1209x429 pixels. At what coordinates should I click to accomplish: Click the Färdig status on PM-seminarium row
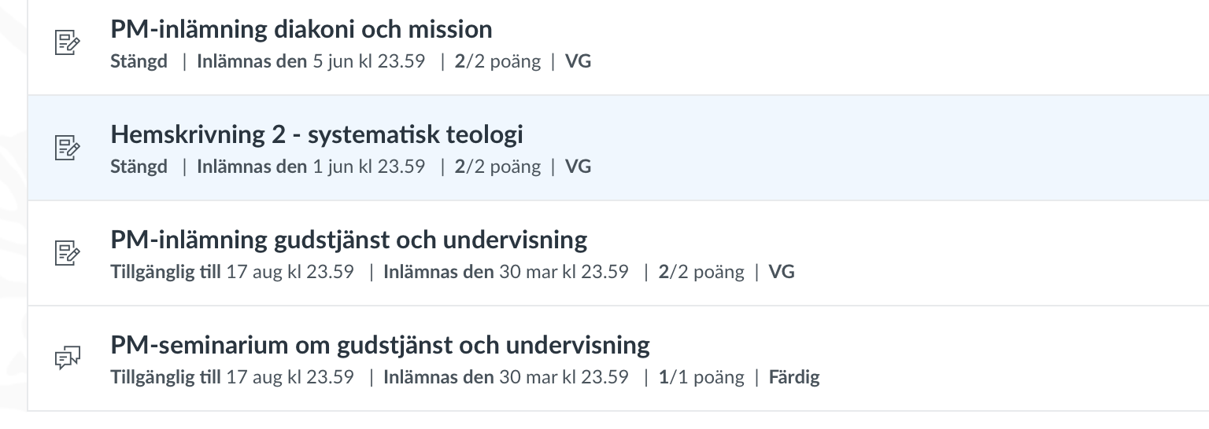[x=794, y=377]
